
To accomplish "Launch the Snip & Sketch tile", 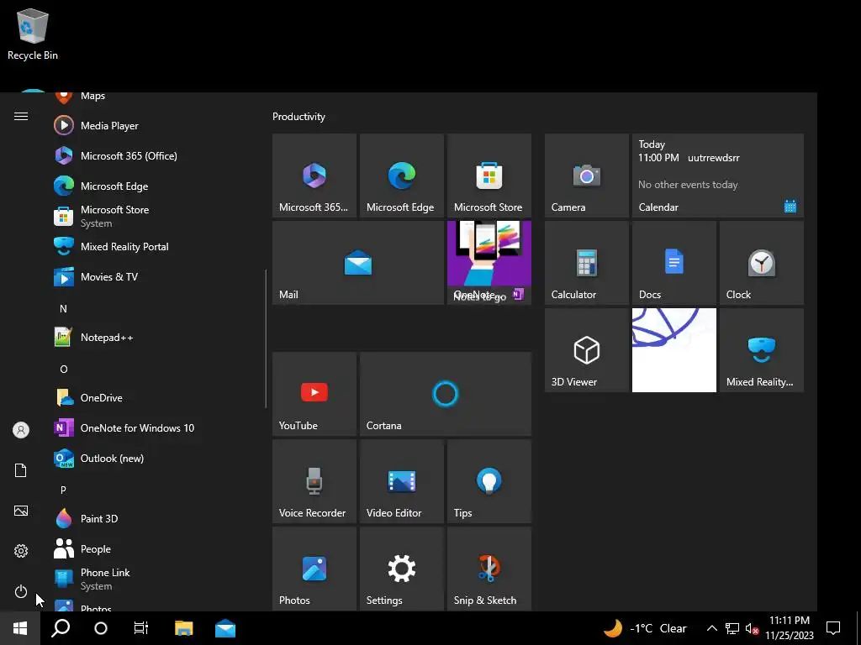I will click(x=489, y=569).
